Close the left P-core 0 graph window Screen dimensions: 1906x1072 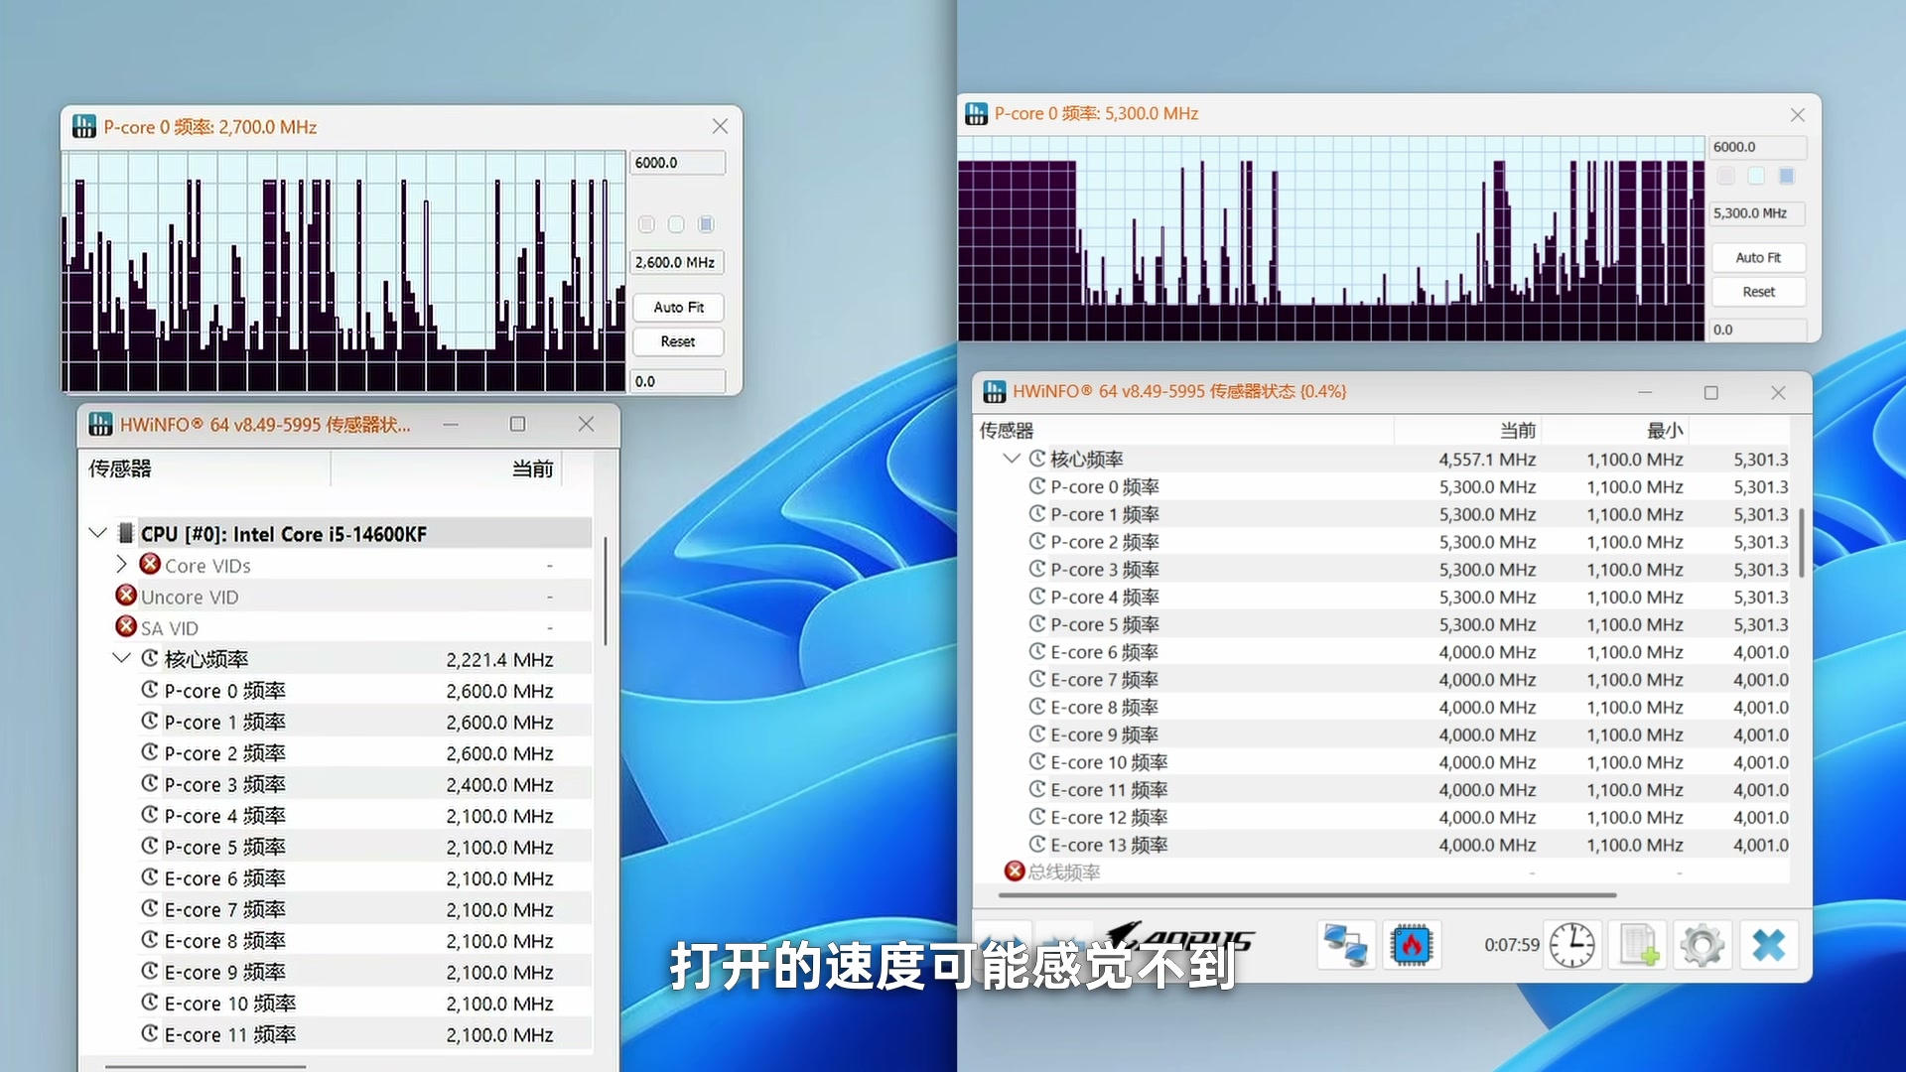click(x=720, y=126)
